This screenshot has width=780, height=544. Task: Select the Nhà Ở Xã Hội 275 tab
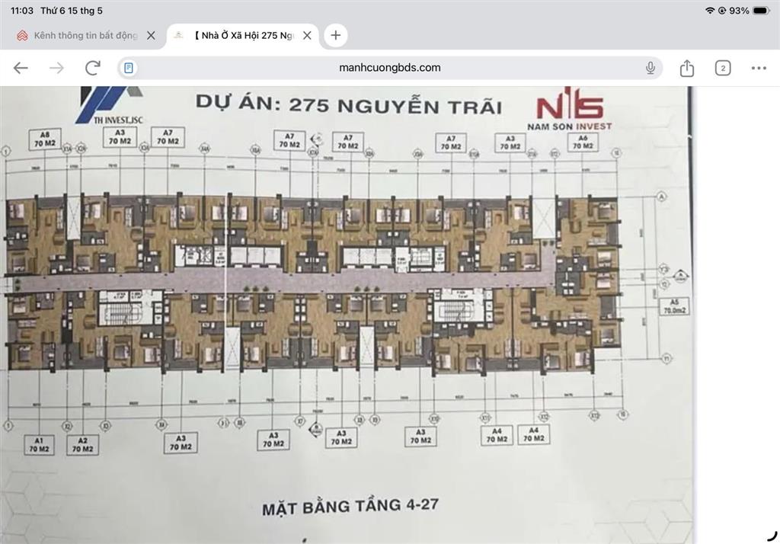242,35
